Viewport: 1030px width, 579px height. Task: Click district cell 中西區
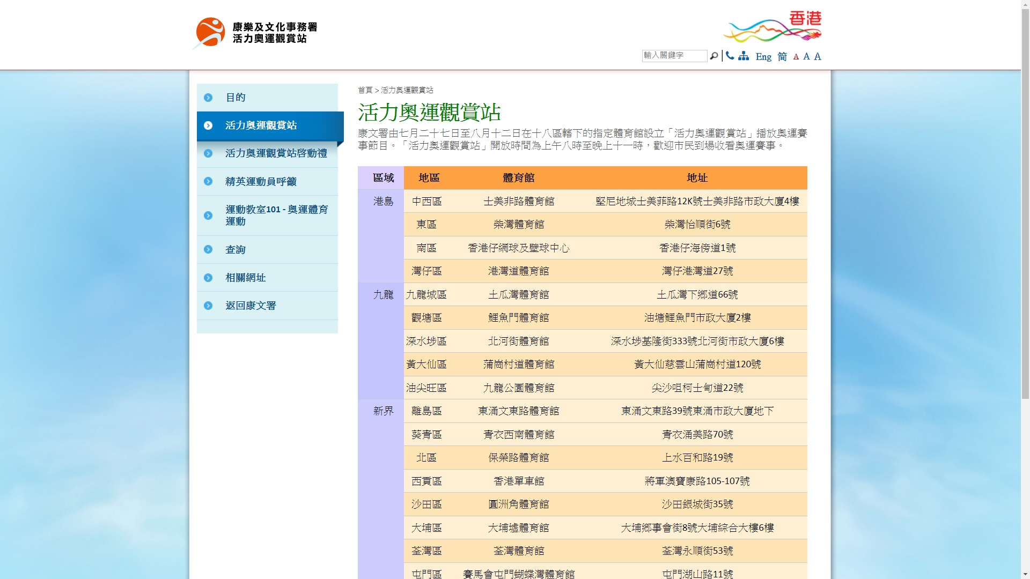(426, 202)
